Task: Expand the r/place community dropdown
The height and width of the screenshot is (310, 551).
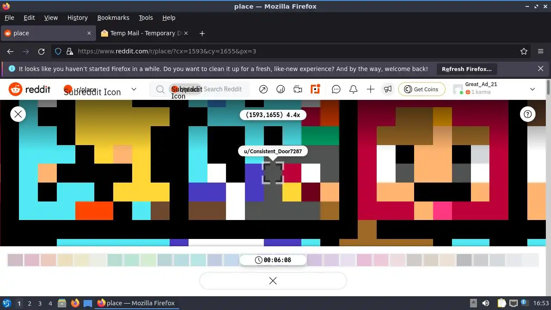Action: click(134, 89)
